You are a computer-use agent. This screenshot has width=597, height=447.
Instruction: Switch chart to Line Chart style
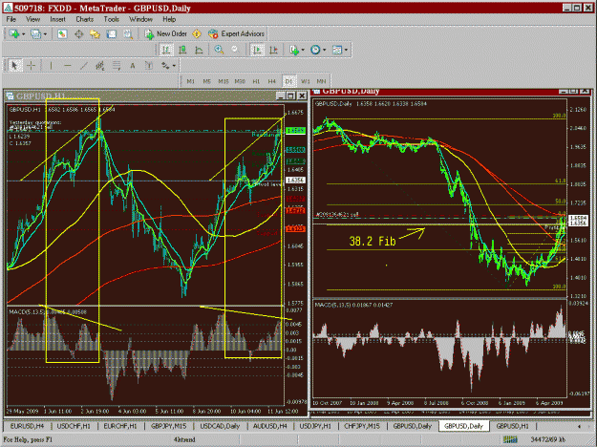[x=199, y=50]
